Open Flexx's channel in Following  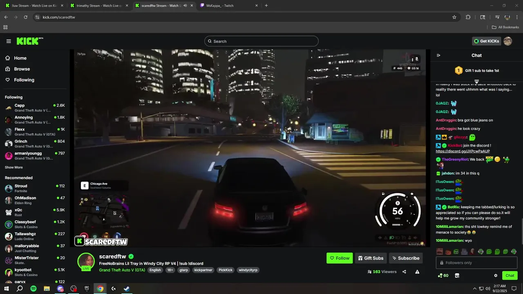pos(35,132)
